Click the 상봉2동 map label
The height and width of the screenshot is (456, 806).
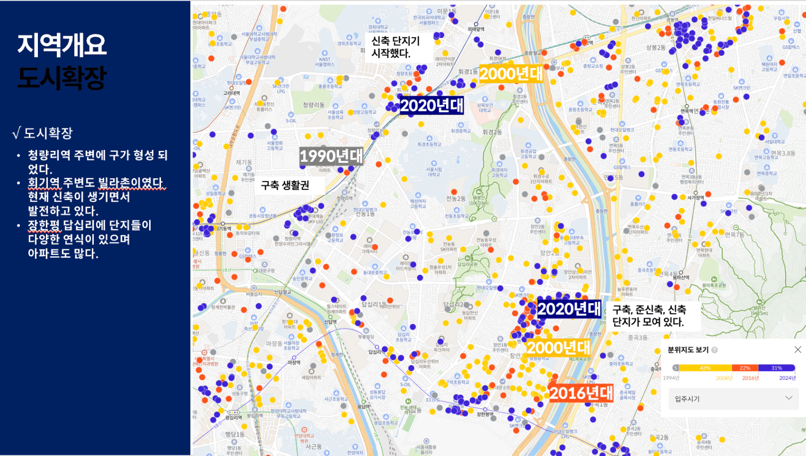click(x=656, y=47)
